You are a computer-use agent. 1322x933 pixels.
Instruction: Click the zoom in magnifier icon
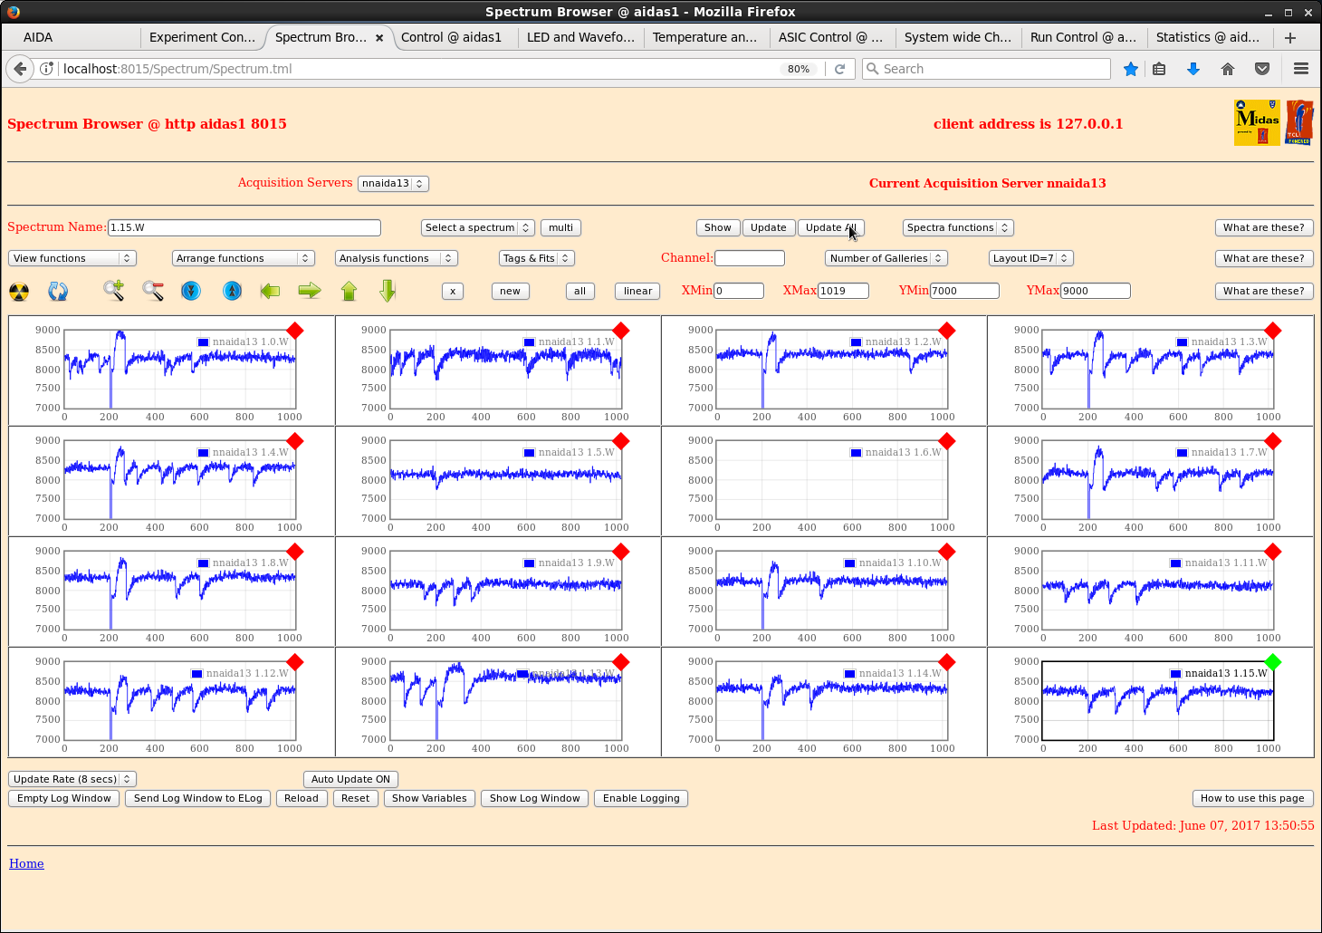tap(113, 291)
